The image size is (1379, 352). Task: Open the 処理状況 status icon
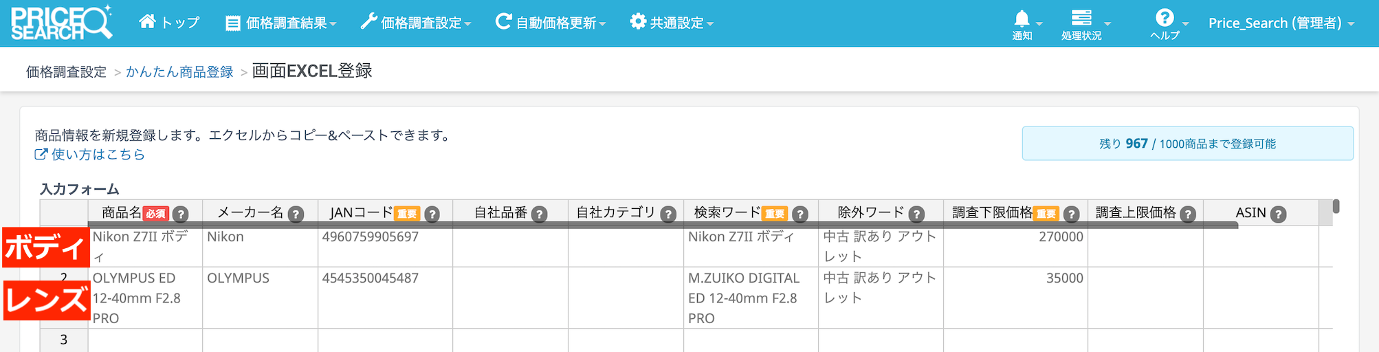coord(1081,19)
